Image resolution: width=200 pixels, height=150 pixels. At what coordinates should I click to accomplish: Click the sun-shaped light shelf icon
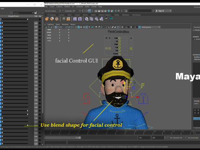(64, 19)
